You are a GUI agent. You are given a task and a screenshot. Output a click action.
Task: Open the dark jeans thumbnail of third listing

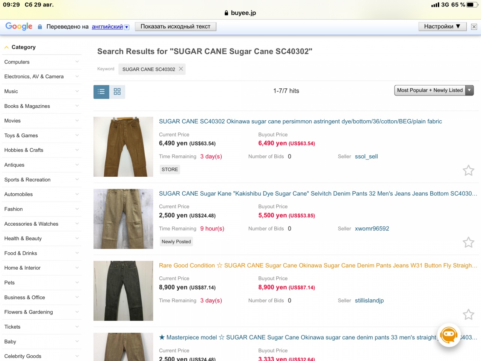123,291
